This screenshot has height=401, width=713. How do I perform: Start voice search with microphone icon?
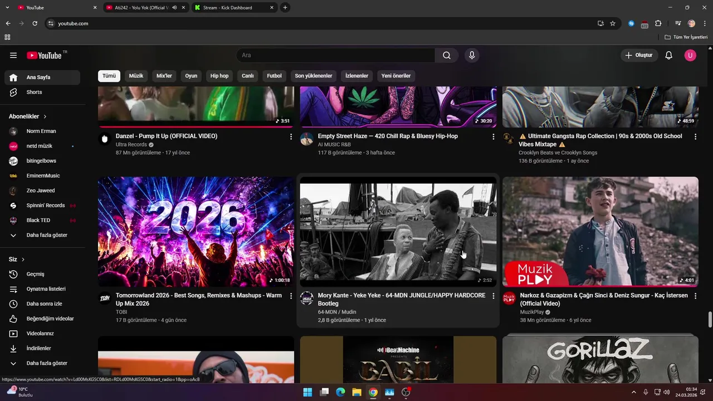472,55
